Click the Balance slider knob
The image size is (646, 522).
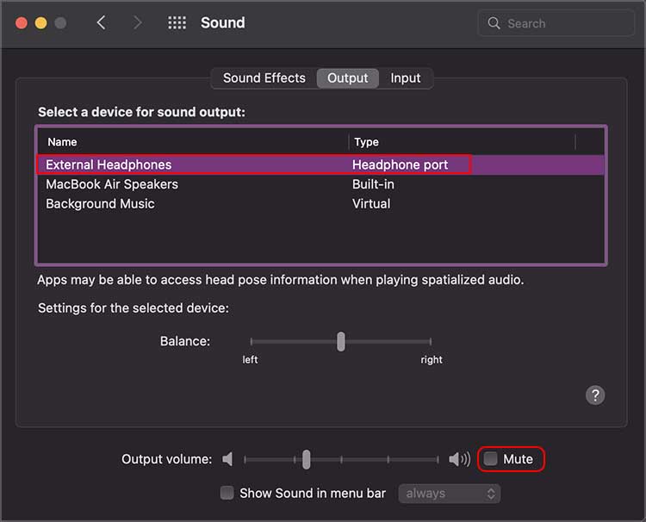pyautogui.click(x=341, y=341)
